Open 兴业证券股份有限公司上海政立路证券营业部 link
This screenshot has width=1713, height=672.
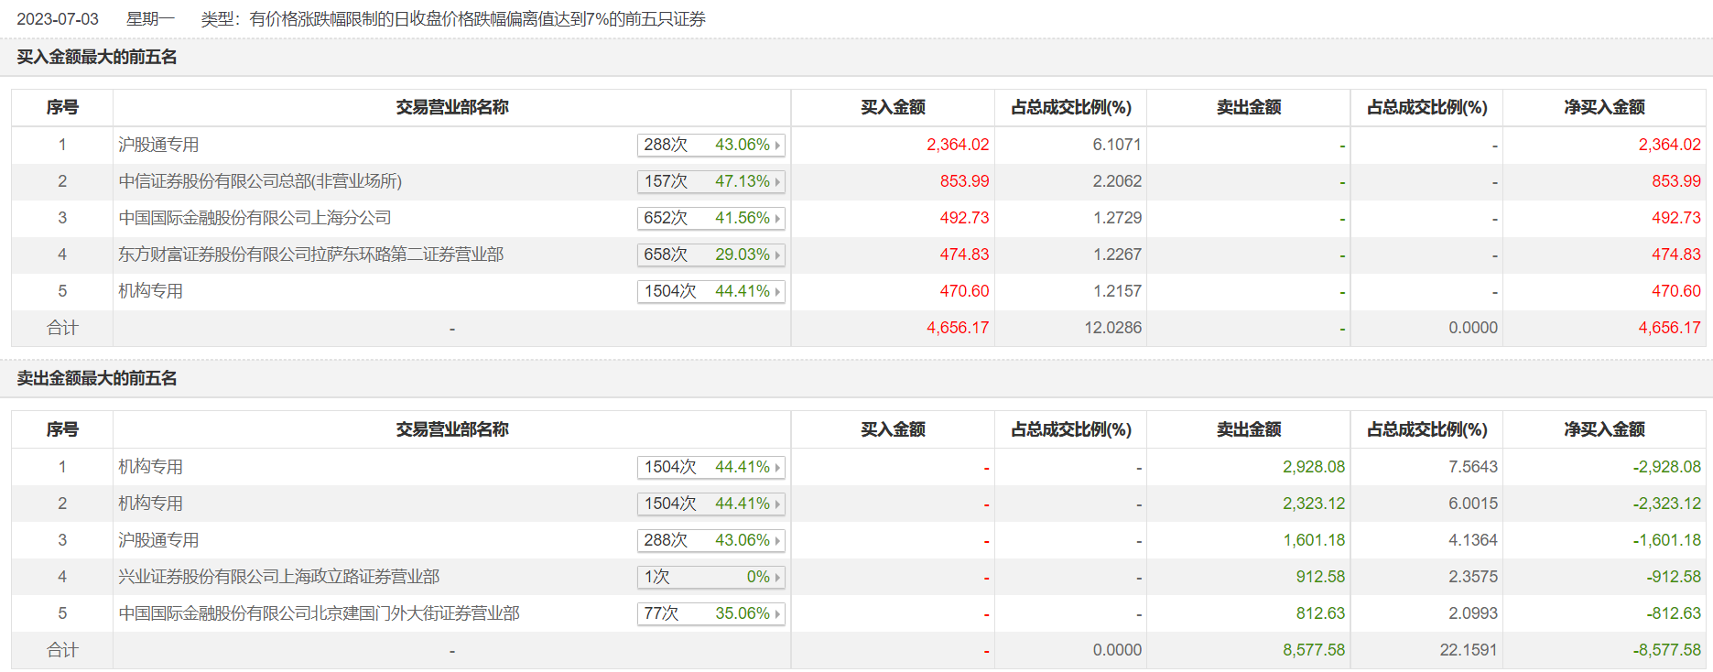pyautogui.click(x=279, y=577)
